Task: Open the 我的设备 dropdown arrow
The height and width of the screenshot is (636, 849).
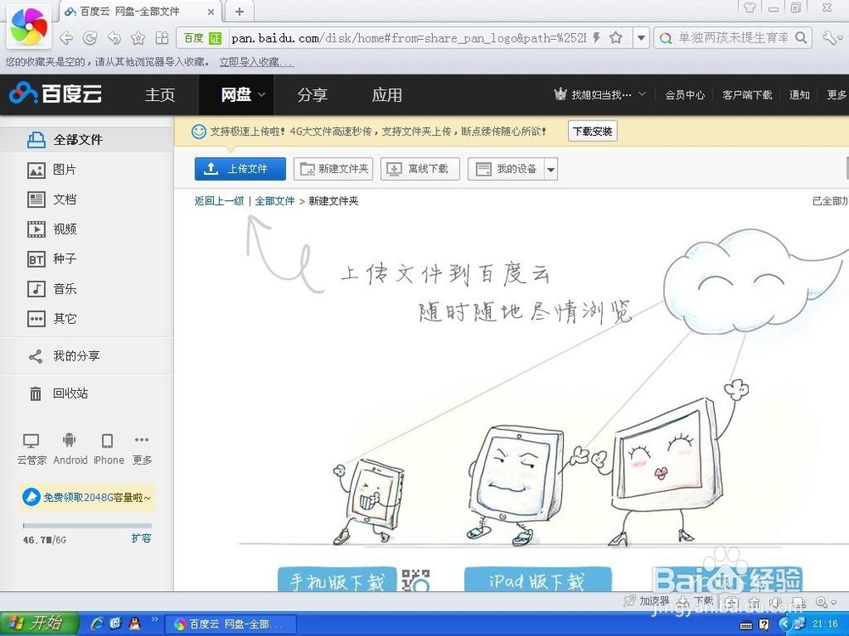Action: (x=551, y=169)
